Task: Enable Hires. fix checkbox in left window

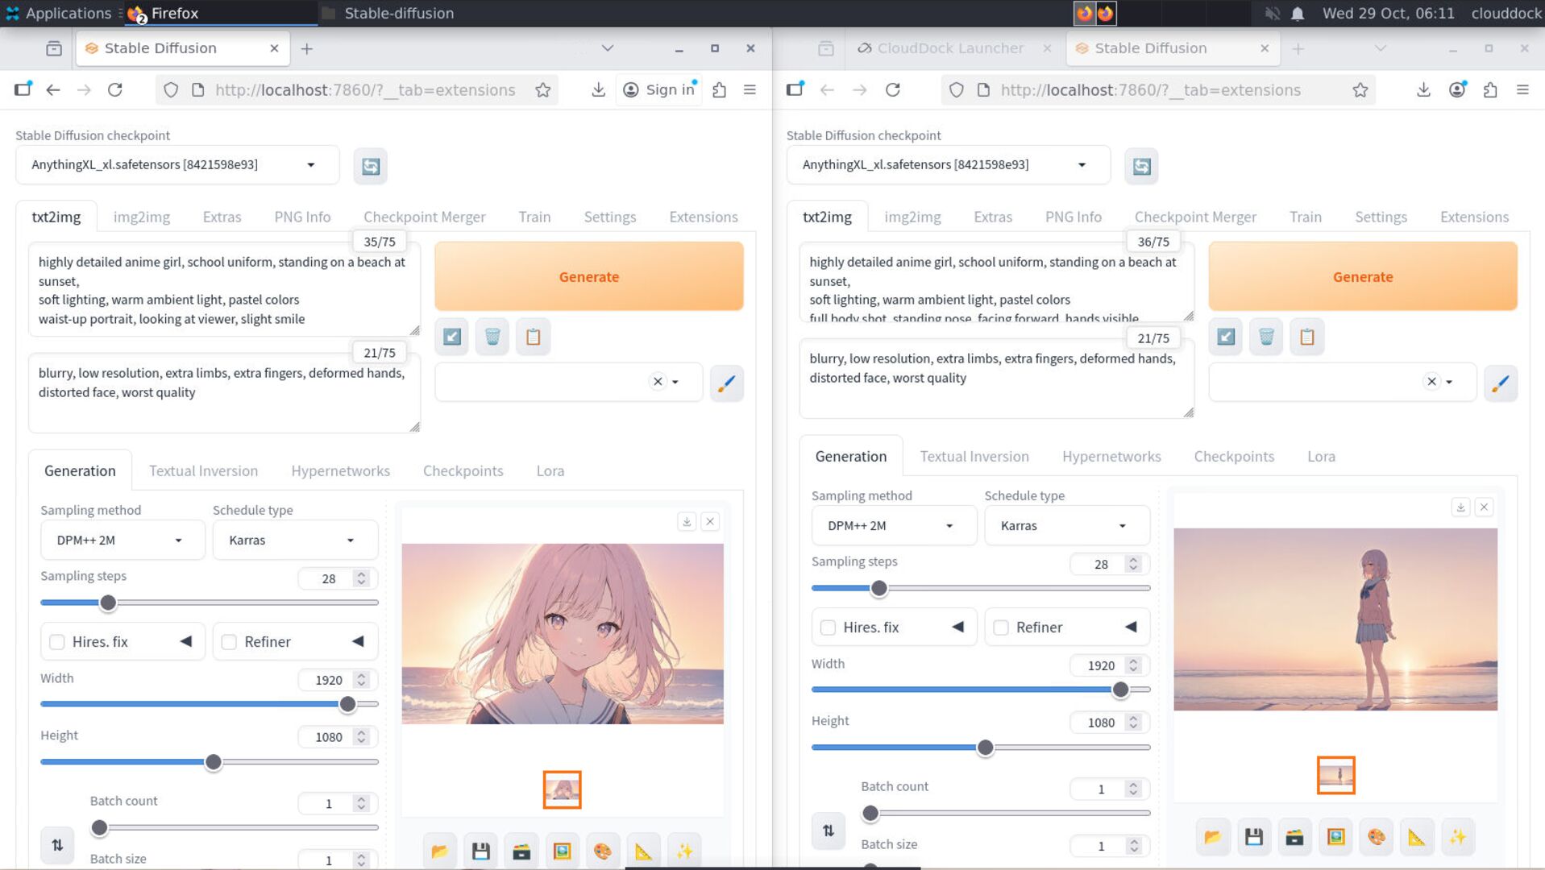Action: click(x=57, y=642)
